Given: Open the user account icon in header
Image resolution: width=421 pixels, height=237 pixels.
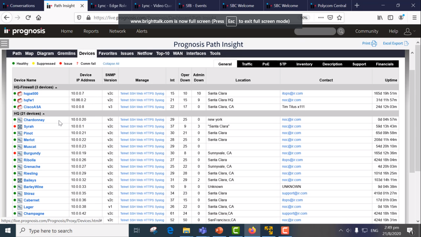Looking at the screenshot, I should (x=408, y=31).
